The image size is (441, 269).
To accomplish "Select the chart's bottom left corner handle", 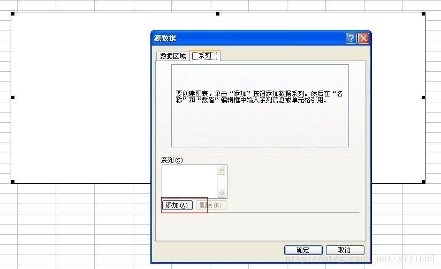I will 13,182.
